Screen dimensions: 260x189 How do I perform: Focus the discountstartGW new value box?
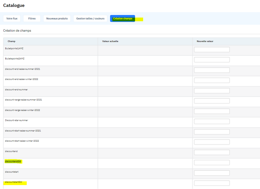[212, 183]
